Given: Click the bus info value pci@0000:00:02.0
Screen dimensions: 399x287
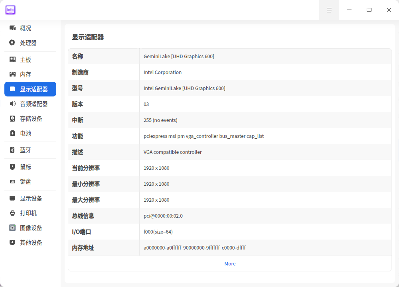Looking at the screenshot, I should pos(163,216).
